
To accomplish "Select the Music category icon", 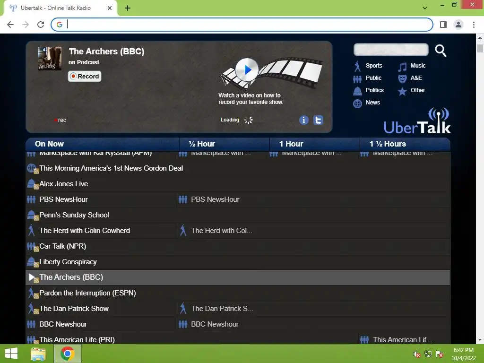I will pyautogui.click(x=402, y=66).
